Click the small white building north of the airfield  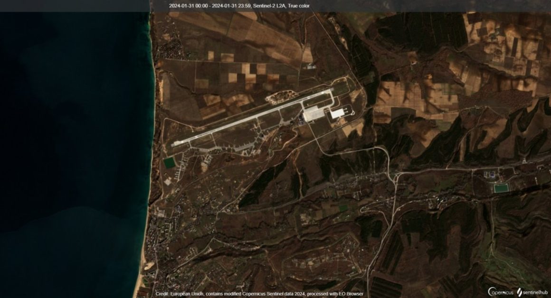(x=310, y=67)
